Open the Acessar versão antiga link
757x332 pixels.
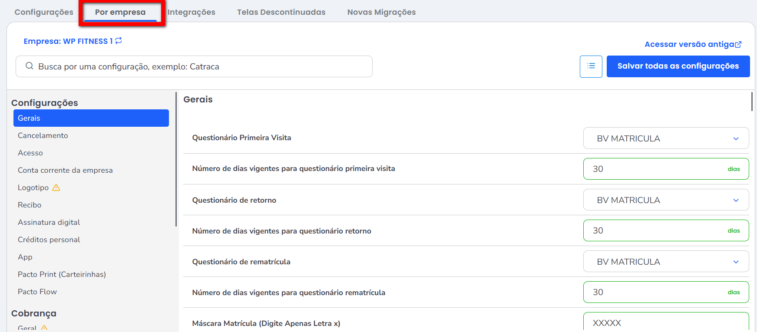pyautogui.click(x=689, y=44)
